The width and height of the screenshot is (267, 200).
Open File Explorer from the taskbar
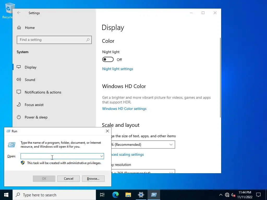(x=128, y=195)
